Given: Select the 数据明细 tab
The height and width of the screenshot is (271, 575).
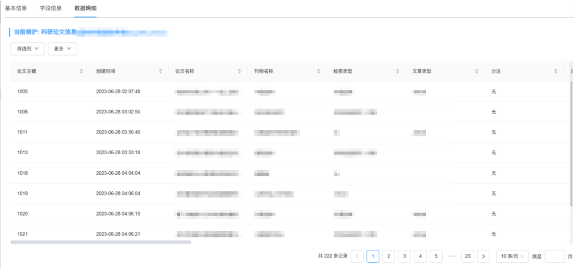Looking at the screenshot, I should (x=86, y=8).
